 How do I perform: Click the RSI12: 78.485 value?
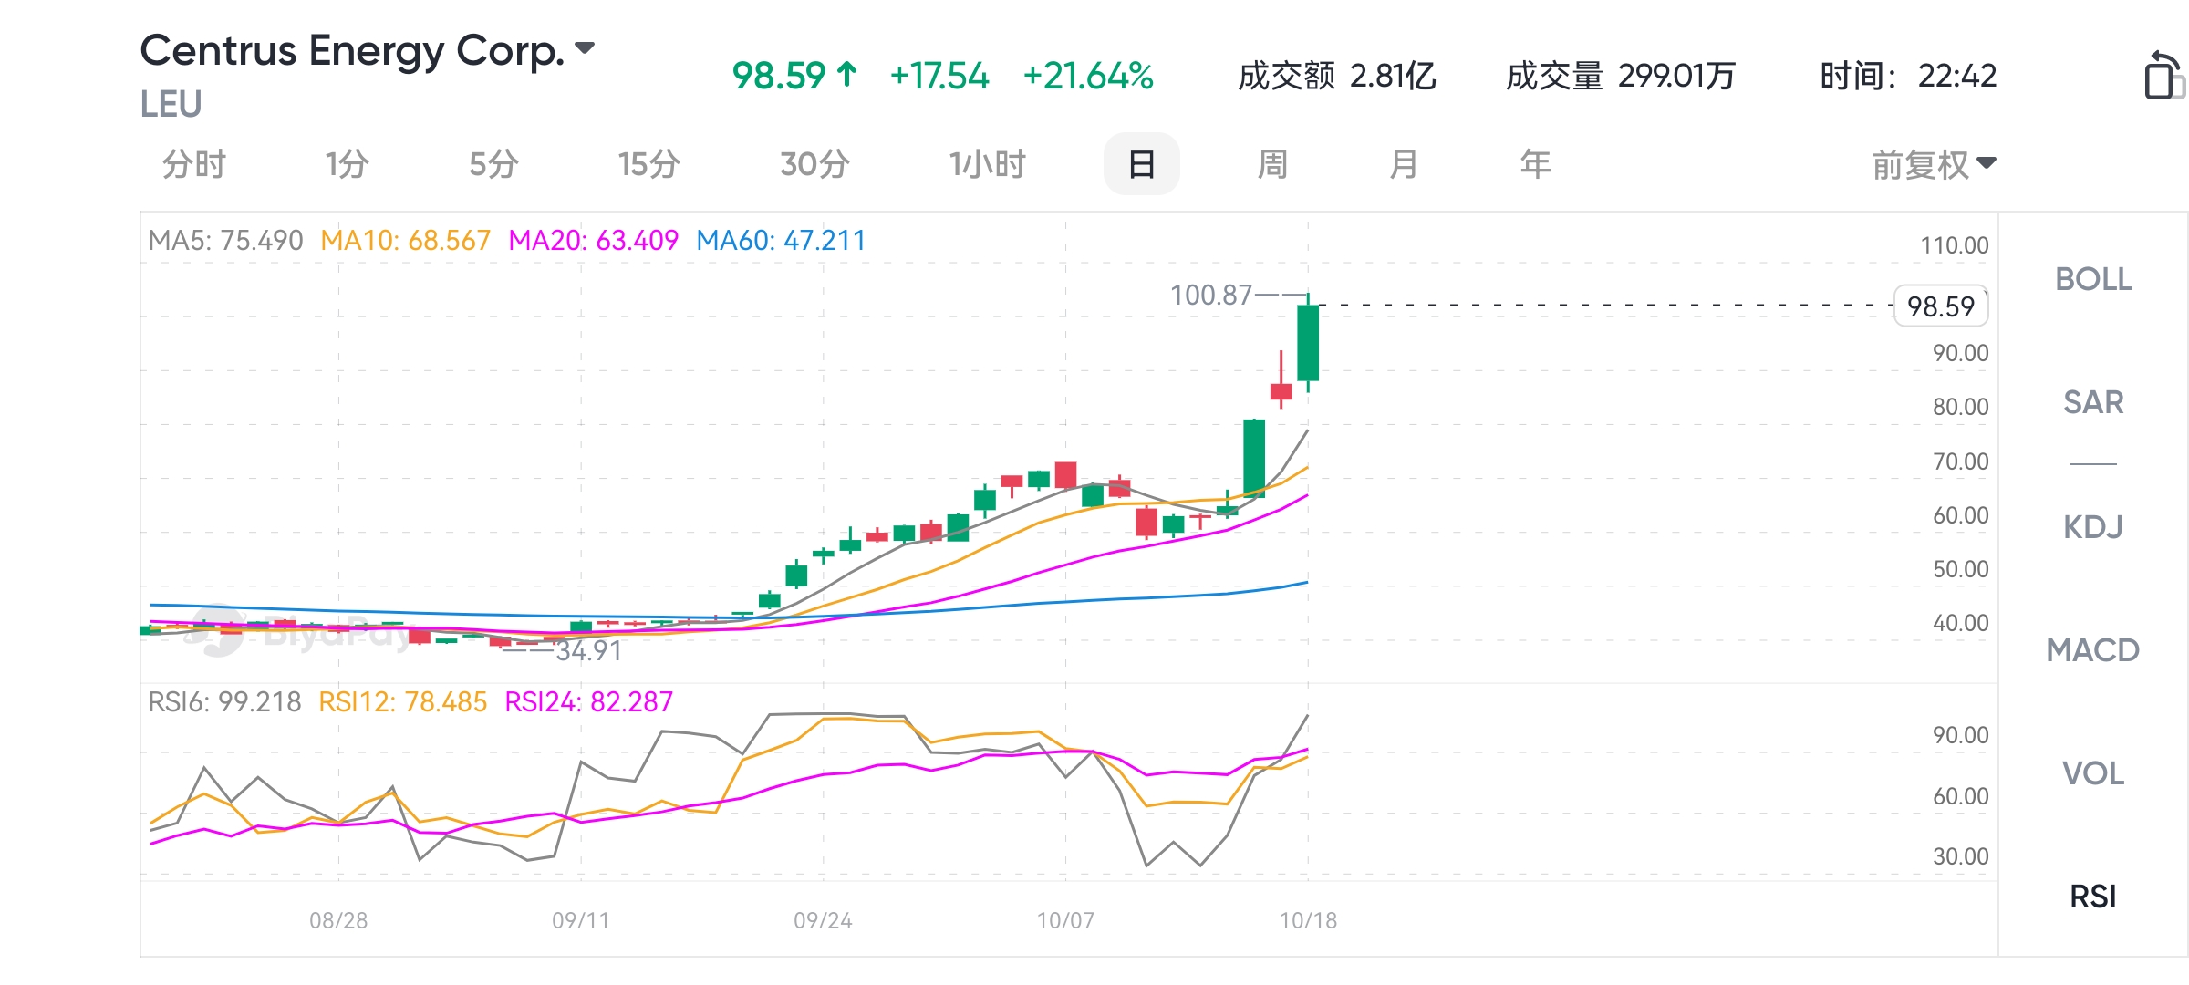coord(403,702)
